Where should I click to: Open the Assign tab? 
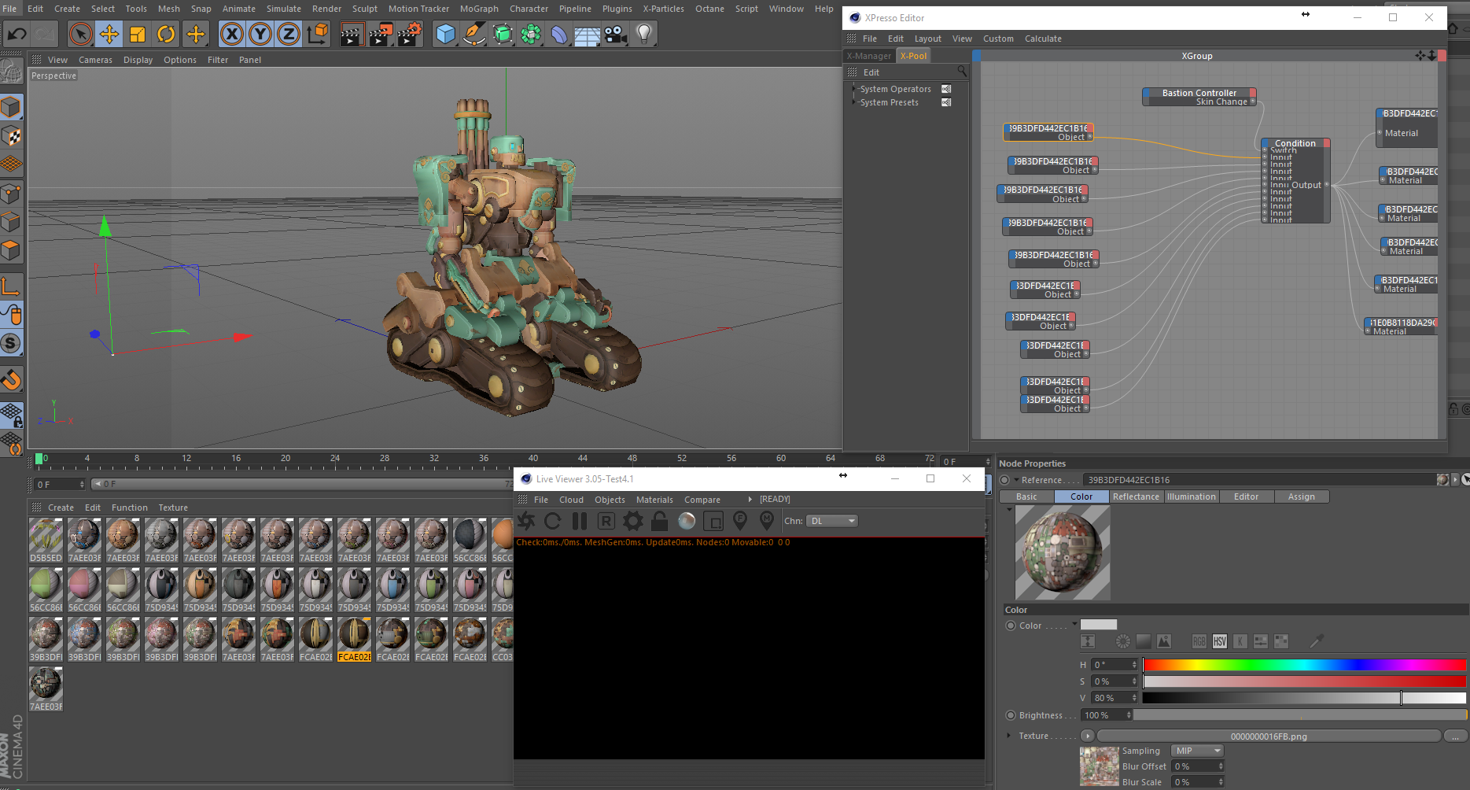click(x=1301, y=497)
